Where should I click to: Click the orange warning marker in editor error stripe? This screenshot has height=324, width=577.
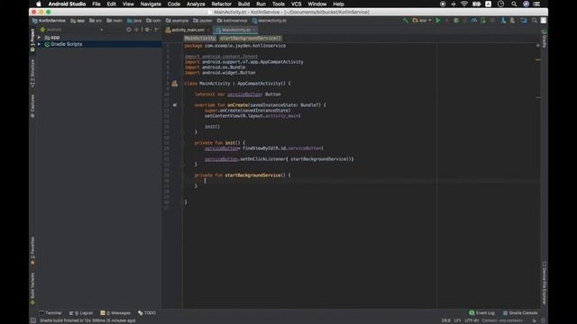coord(538,60)
